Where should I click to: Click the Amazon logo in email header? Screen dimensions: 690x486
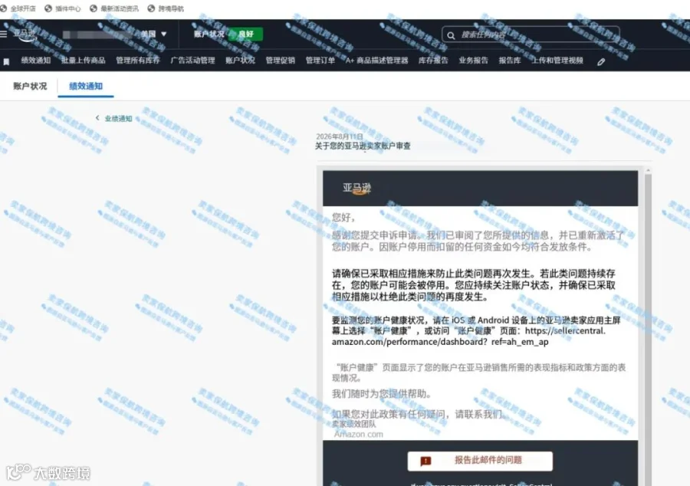pyautogui.click(x=356, y=189)
